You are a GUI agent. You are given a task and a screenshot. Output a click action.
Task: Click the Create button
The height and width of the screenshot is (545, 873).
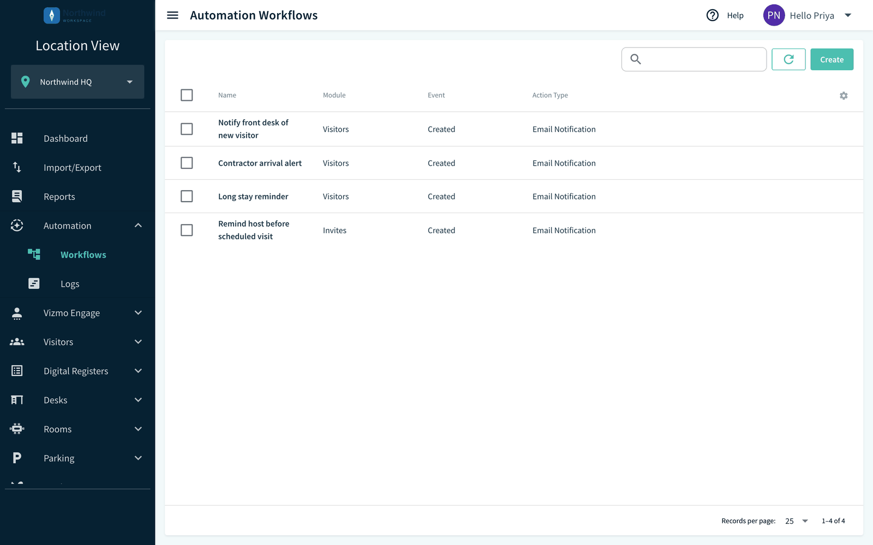point(832,59)
